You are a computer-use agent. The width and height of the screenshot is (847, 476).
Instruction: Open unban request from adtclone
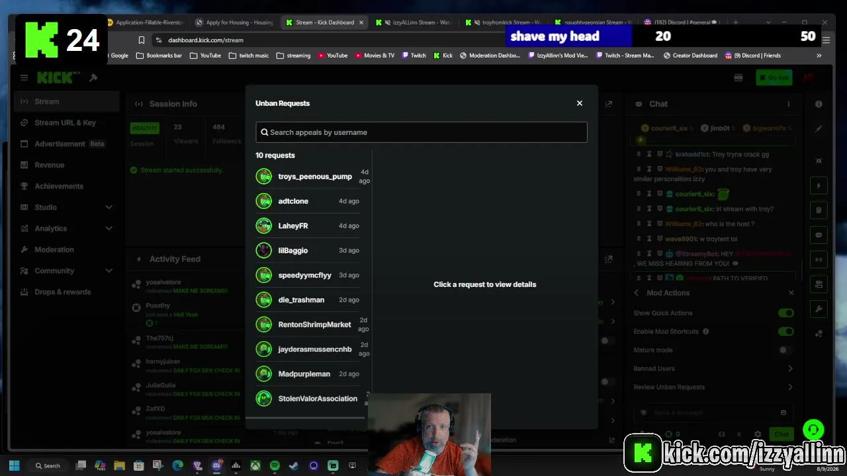click(308, 201)
